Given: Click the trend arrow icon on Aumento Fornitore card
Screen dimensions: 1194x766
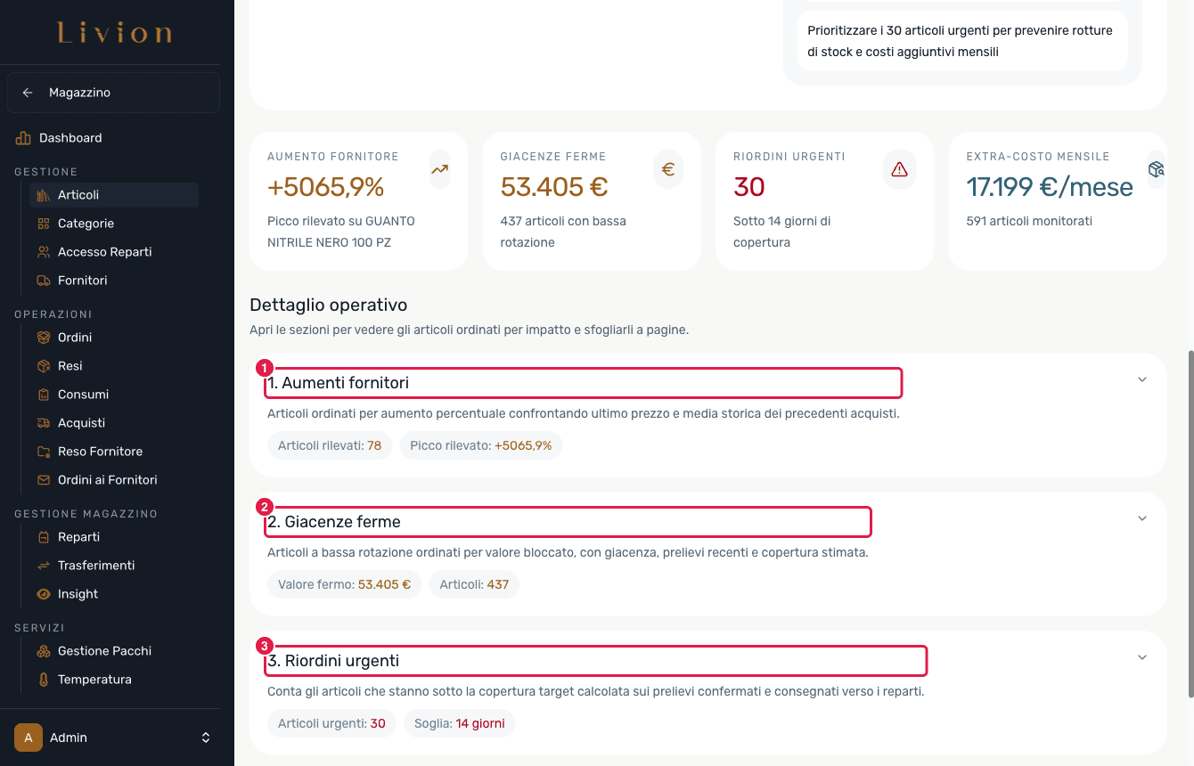Looking at the screenshot, I should pyautogui.click(x=439, y=169).
